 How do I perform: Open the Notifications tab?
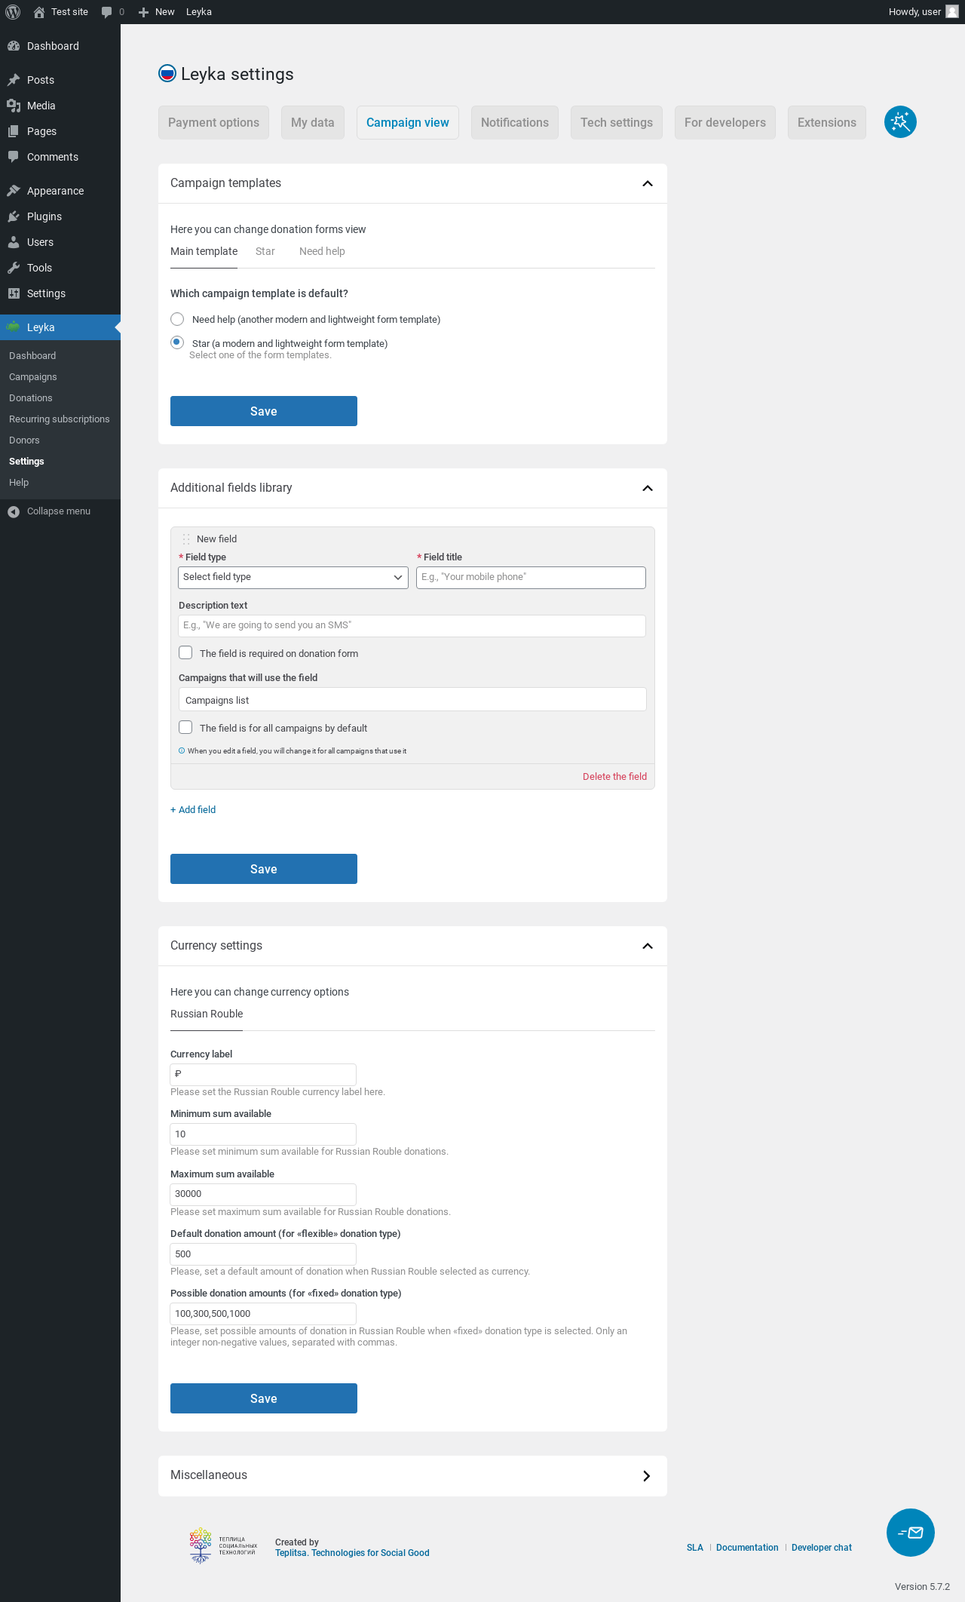click(x=514, y=123)
